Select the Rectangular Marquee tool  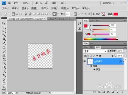(4, 27)
